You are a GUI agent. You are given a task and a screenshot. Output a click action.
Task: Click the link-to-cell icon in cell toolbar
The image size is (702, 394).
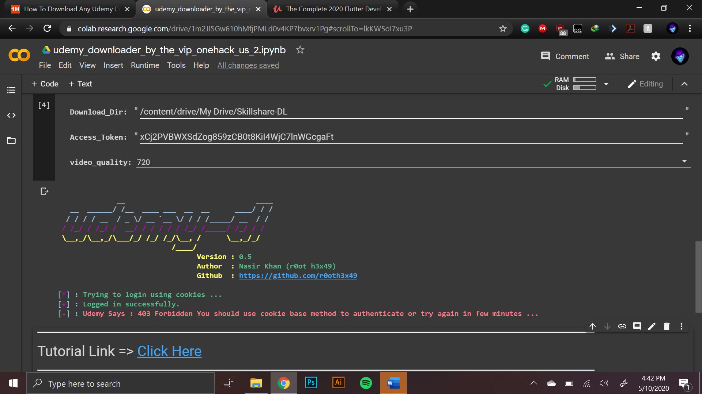[622, 326]
